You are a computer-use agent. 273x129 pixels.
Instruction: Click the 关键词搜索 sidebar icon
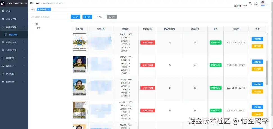3,50
